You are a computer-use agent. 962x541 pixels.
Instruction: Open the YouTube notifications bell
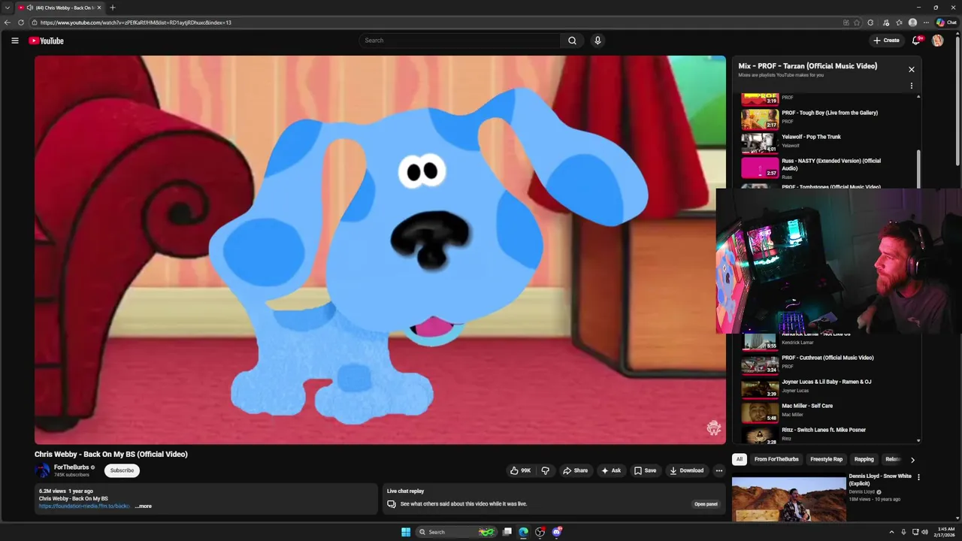pos(916,41)
